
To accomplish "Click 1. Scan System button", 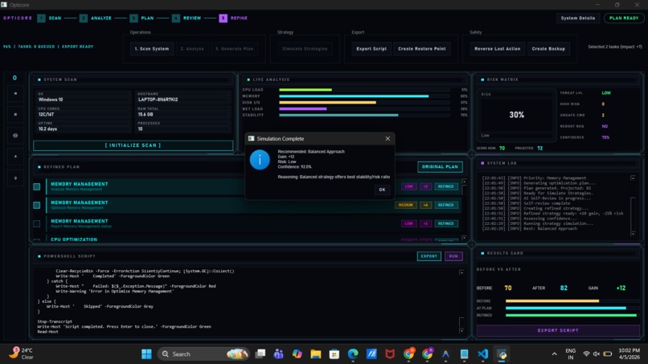I will click(152, 49).
